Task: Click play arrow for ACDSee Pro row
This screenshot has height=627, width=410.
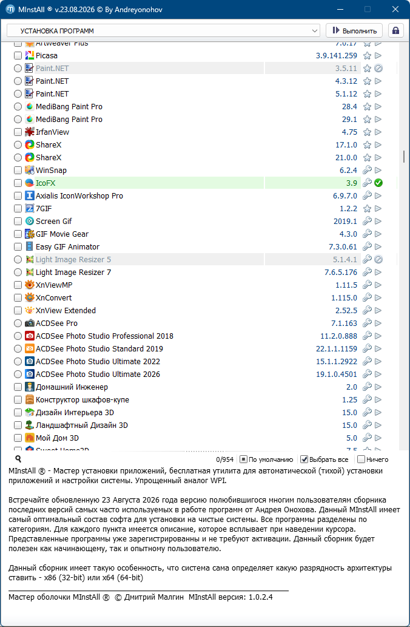Action: [x=378, y=323]
